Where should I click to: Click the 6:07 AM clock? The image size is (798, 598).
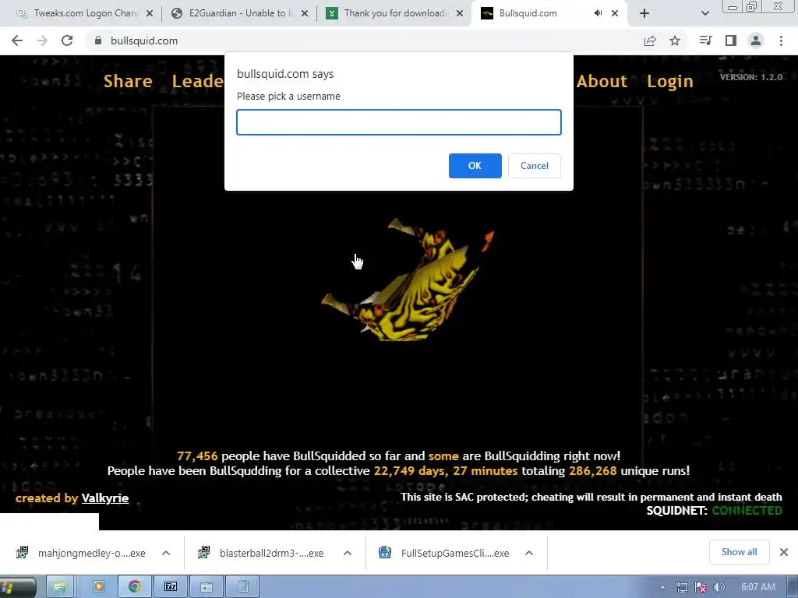coord(758,587)
